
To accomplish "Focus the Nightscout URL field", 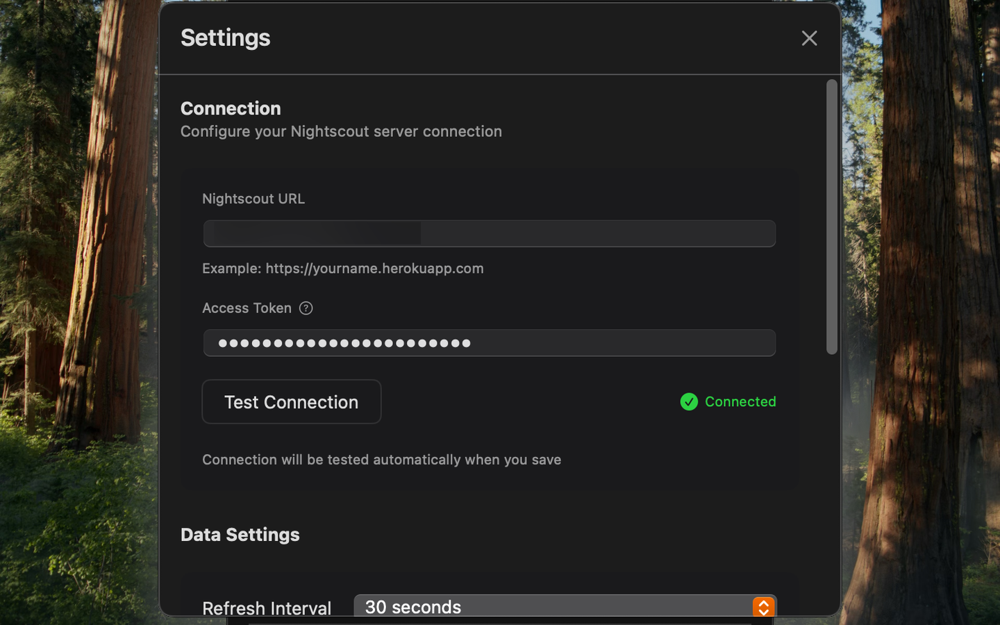I will pyautogui.click(x=490, y=234).
